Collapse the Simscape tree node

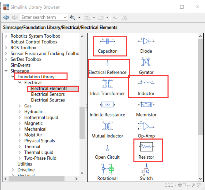pos(6,71)
